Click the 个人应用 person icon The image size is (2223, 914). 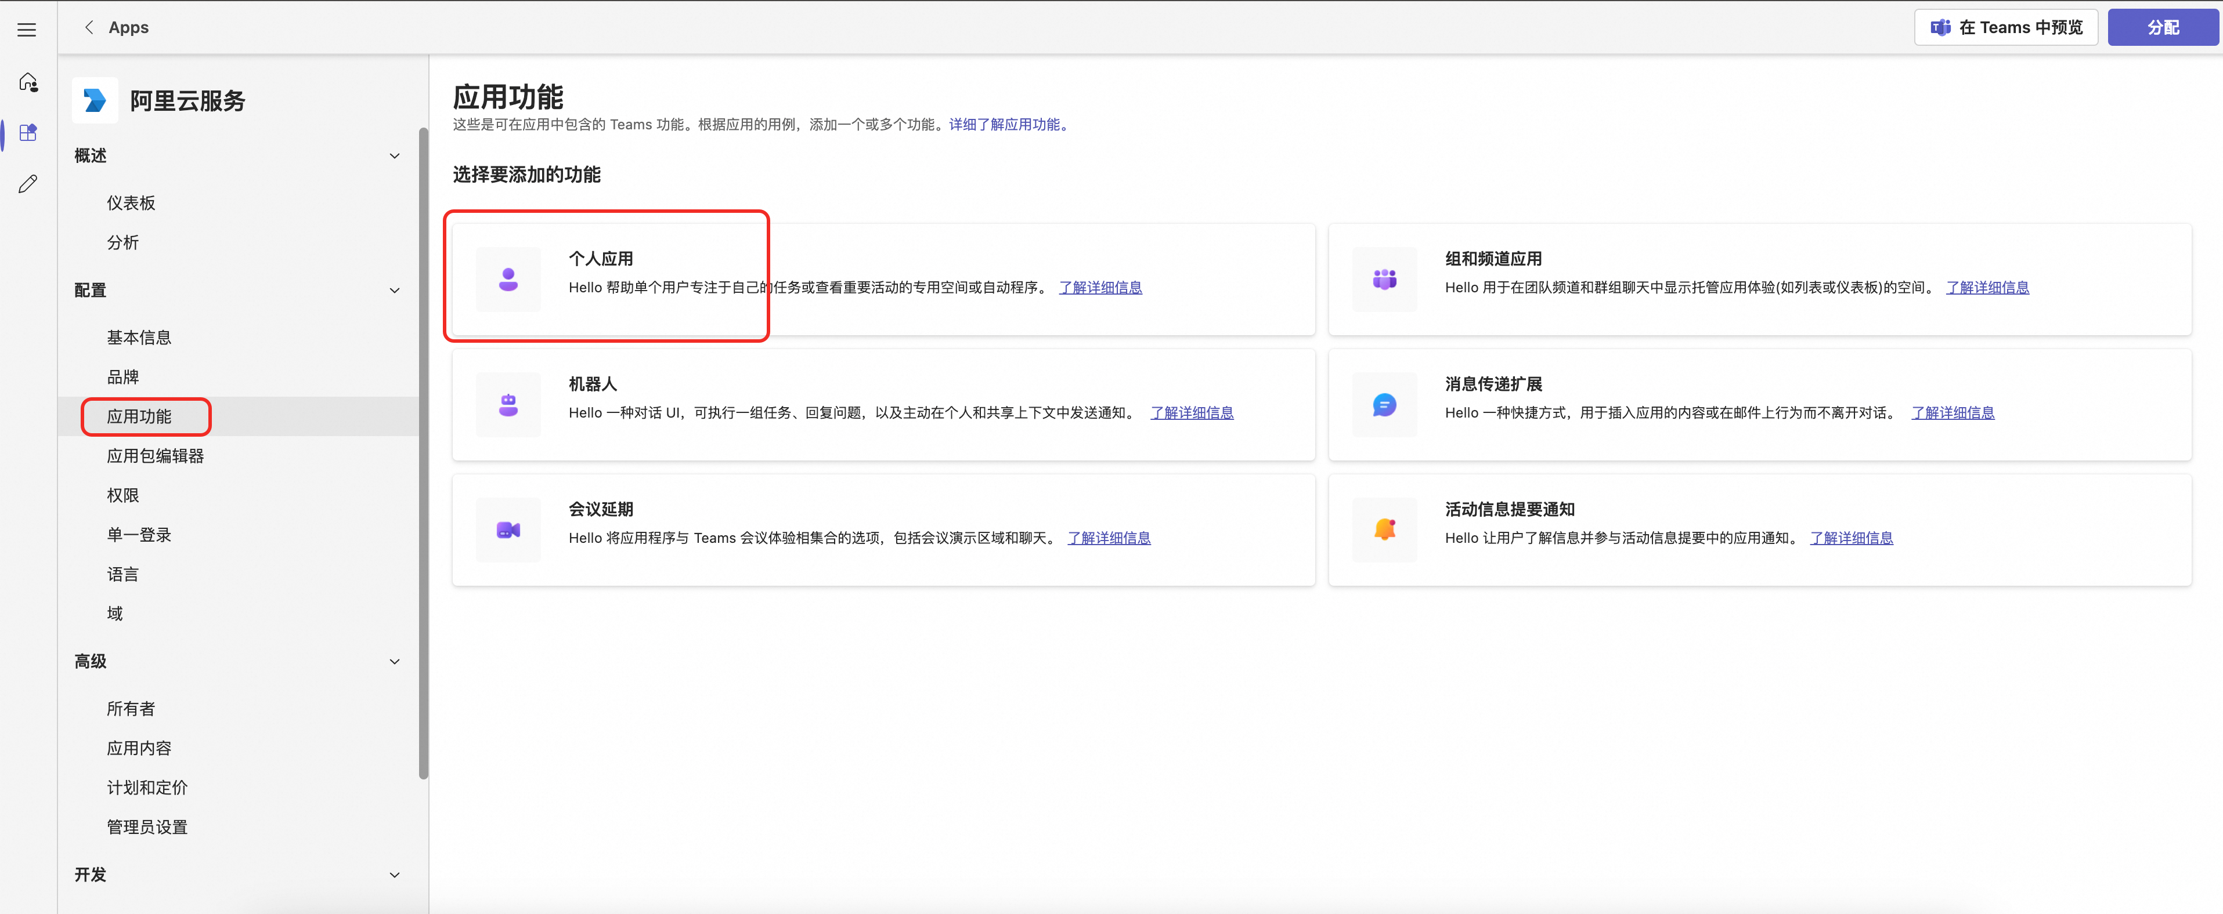tap(508, 280)
